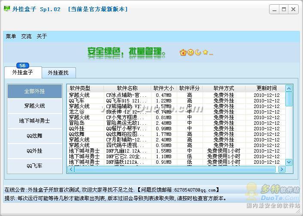
Task: Click the crown level icon in banner
Action: coord(183,52)
